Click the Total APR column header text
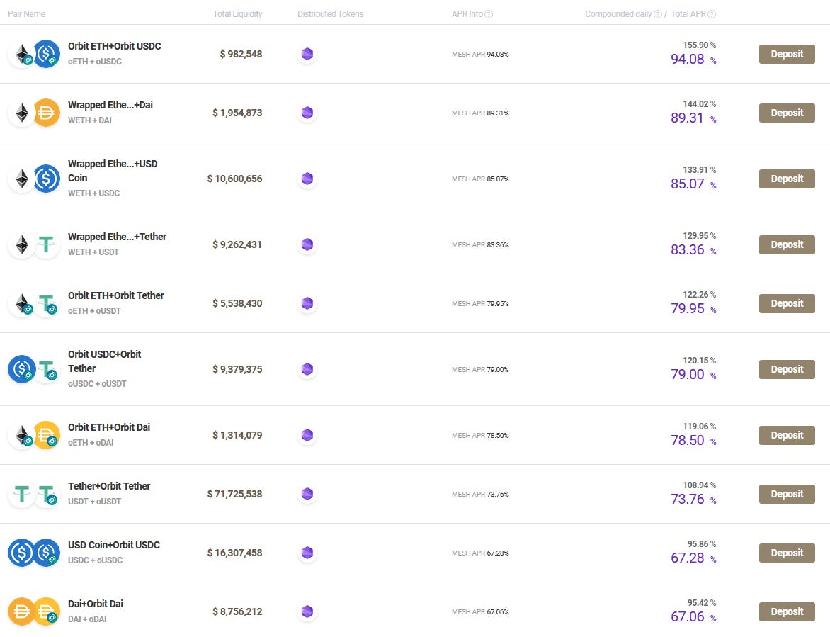 point(688,14)
